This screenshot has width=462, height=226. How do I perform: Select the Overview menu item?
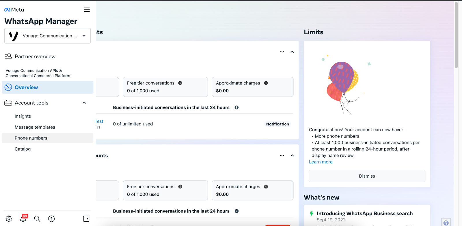tap(48, 87)
